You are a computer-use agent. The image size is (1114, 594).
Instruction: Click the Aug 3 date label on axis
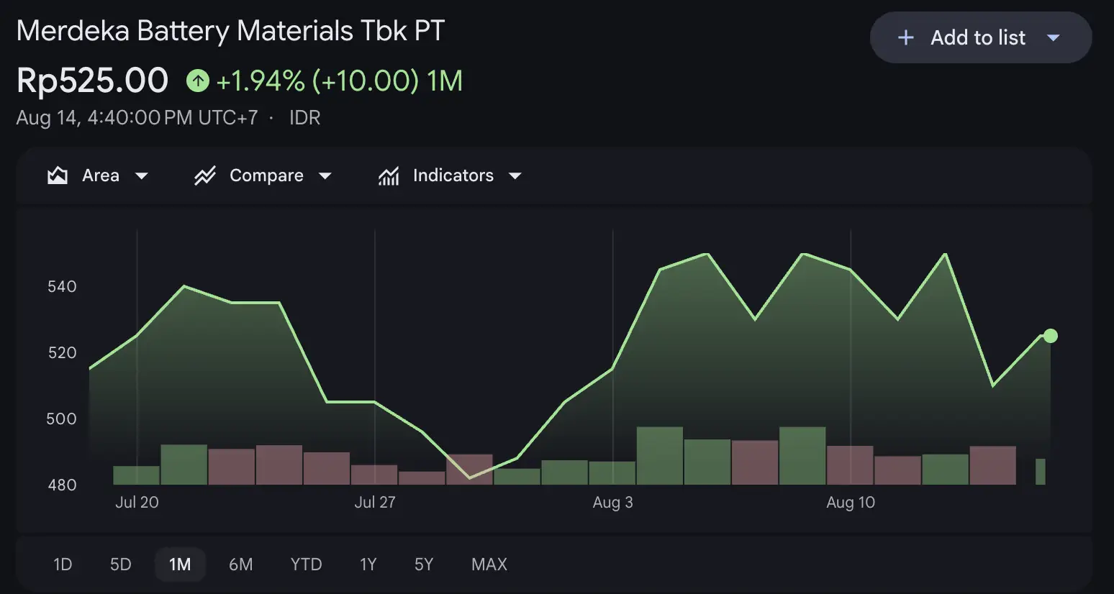pyautogui.click(x=613, y=503)
